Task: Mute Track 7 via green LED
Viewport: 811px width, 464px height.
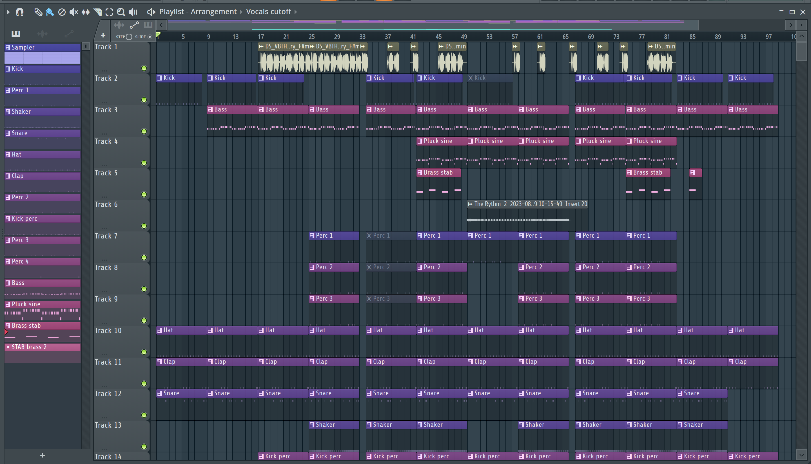Action: (x=144, y=258)
